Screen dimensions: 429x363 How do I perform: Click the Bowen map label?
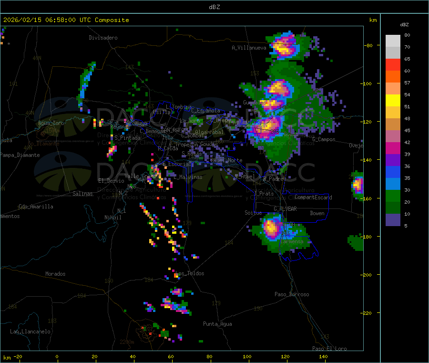click(317, 213)
